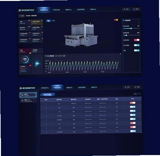Toggle the red switch in table row 1
The width and height of the screenshot is (160, 156).
[x=133, y=103]
